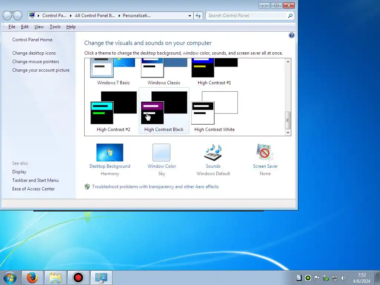
Task: Open the File menu
Action: pos(12,27)
